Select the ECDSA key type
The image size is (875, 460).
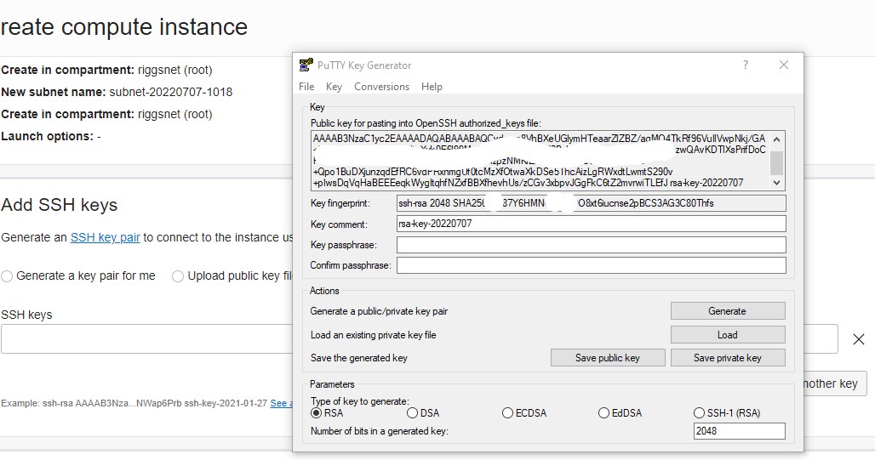524,413
